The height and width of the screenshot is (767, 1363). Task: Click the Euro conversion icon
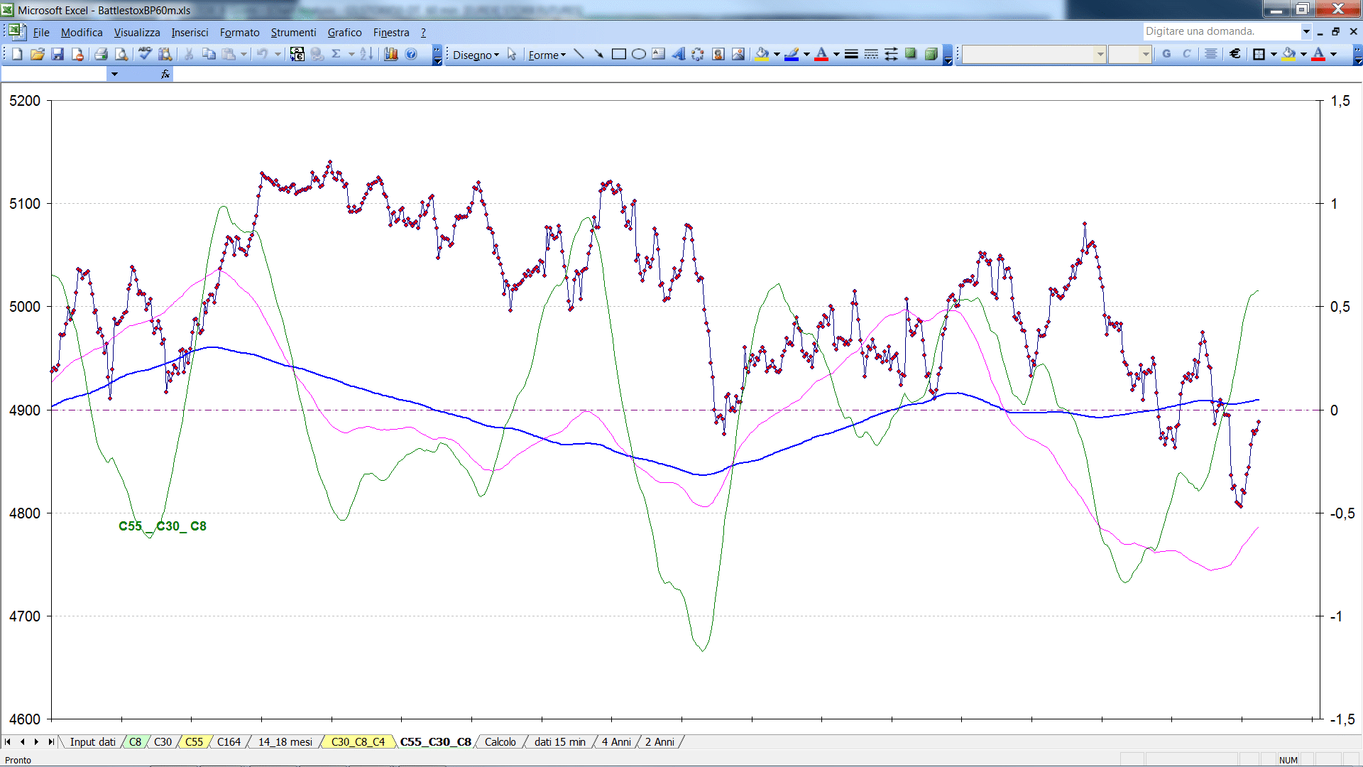tap(297, 54)
